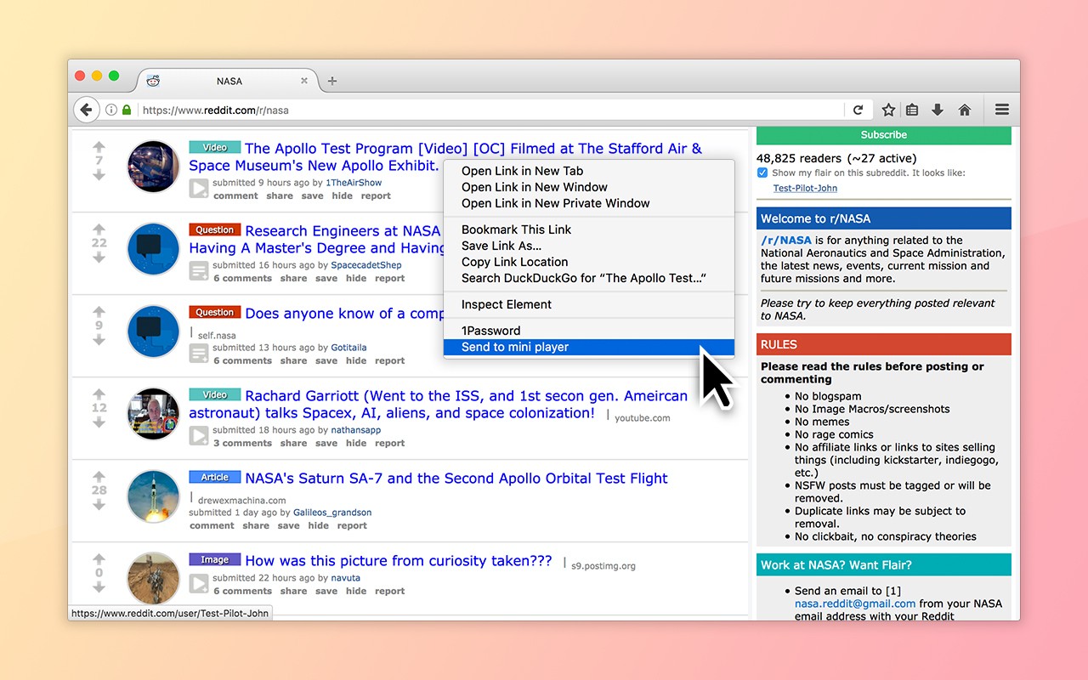Image resolution: width=1088 pixels, height=680 pixels.
Task: Uncheck the show my flair checkbox
Action: point(762,173)
